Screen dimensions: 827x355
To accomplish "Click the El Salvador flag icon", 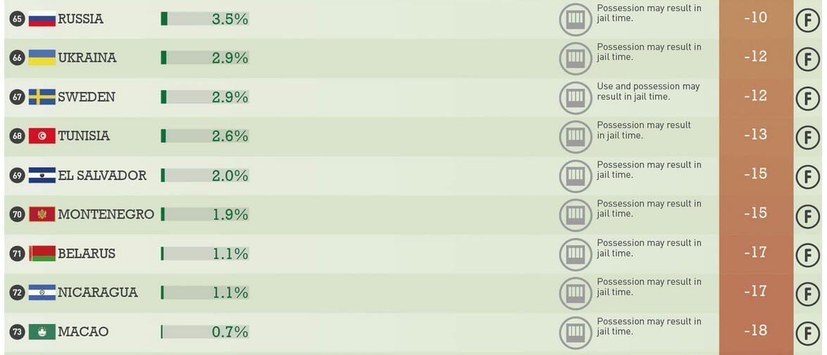I will [42, 176].
